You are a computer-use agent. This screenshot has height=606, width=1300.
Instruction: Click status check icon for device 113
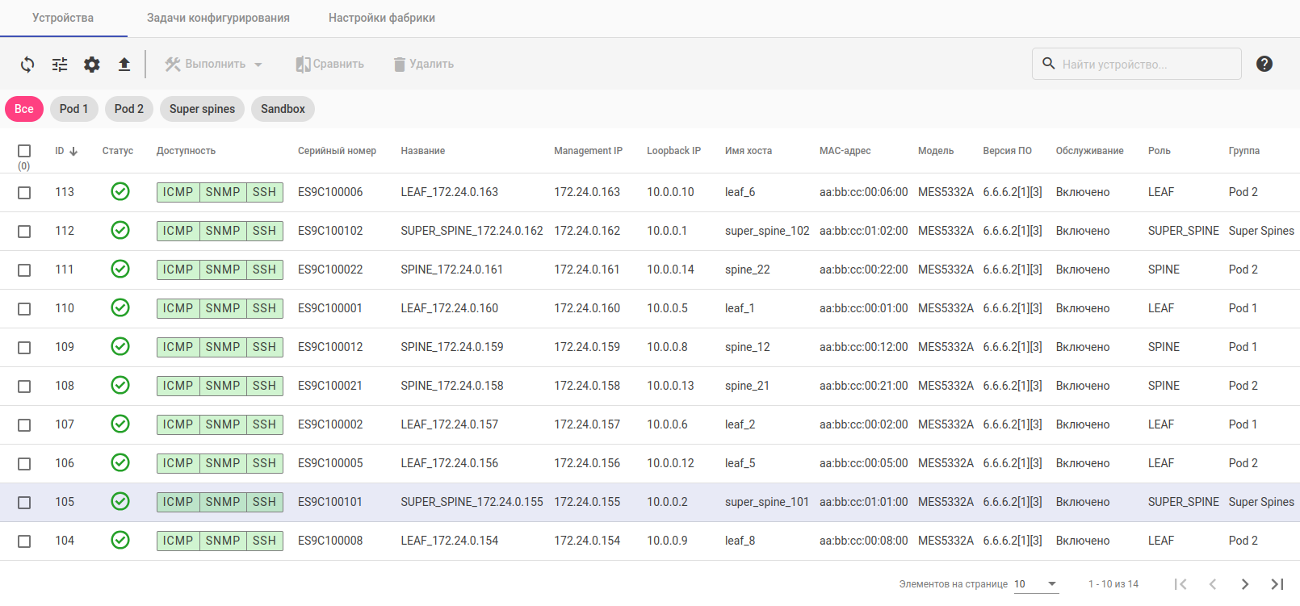tap(120, 191)
